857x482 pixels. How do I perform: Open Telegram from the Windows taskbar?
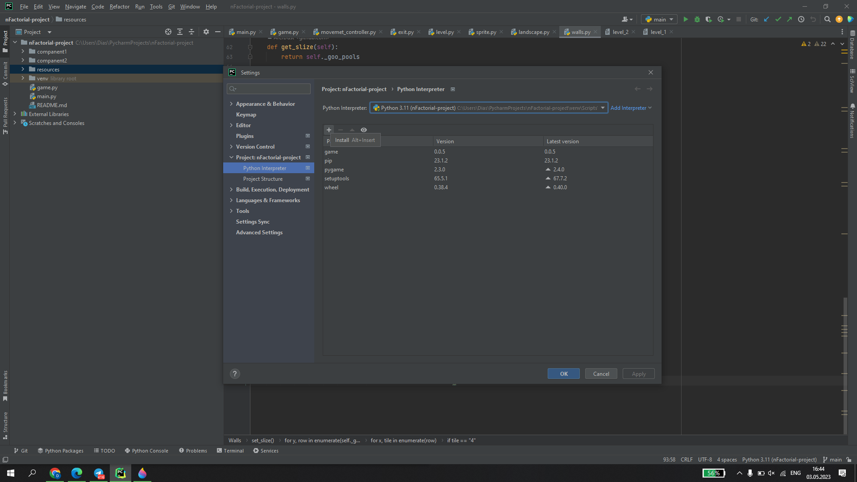[99, 473]
